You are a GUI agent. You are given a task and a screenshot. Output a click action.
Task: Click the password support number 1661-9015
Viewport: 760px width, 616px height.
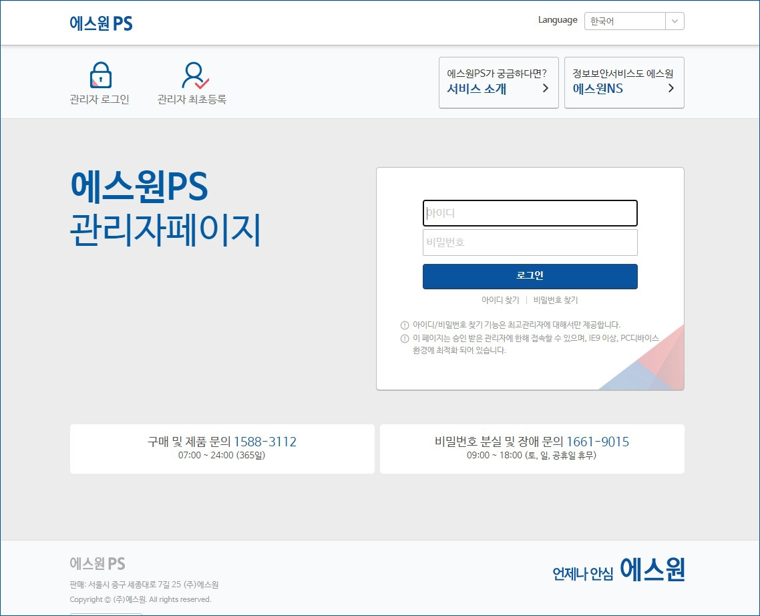(598, 442)
